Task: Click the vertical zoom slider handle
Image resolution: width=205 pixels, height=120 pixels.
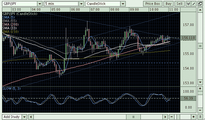Action: point(200,93)
